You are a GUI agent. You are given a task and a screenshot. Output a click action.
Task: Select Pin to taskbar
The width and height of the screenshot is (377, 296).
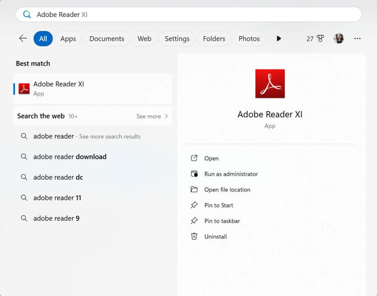pos(222,221)
